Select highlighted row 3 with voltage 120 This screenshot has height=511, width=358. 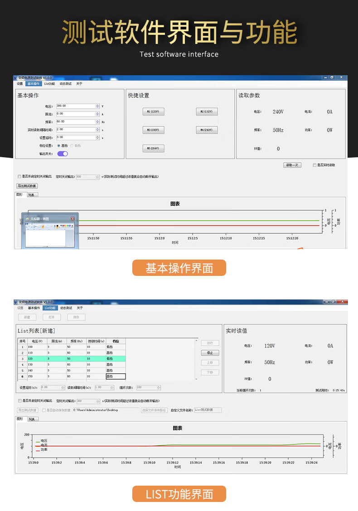click(72, 359)
